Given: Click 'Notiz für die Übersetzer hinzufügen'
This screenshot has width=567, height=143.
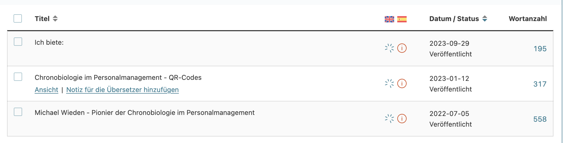Looking at the screenshot, I should pyautogui.click(x=122, y=90).
